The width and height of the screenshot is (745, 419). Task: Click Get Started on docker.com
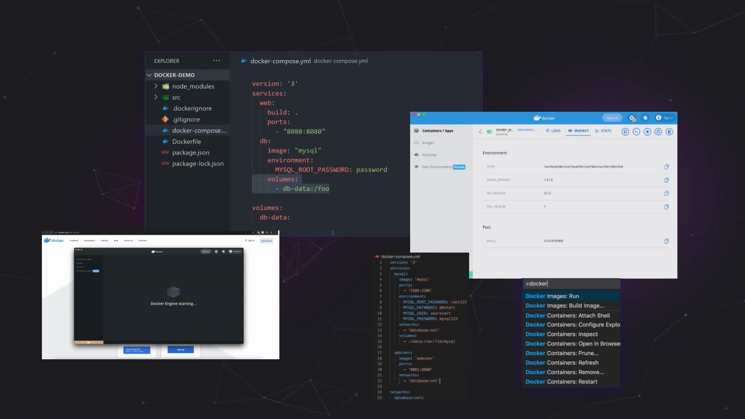point(267,241)
